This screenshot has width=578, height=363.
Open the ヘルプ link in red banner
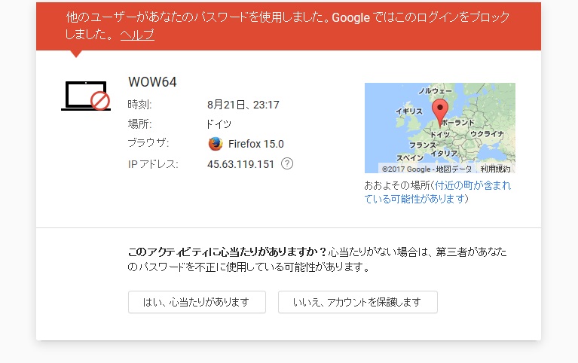click(x=137, y=35)
